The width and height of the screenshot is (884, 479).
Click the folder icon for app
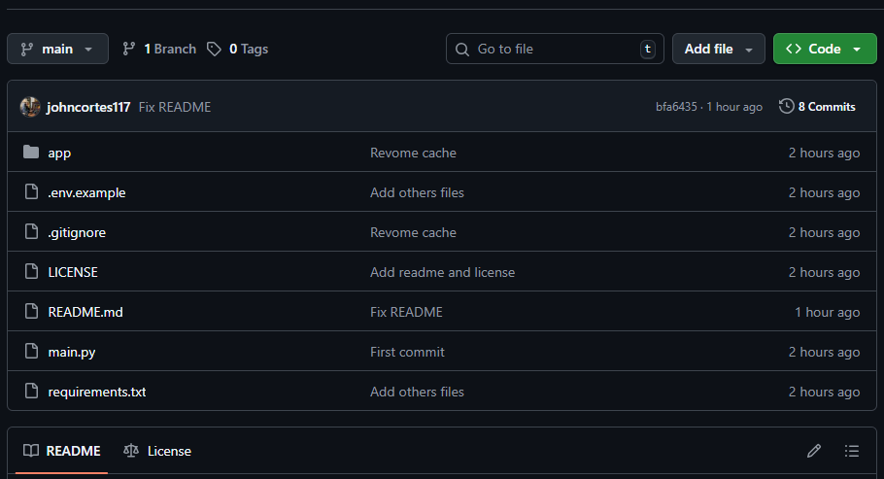[x=31, y=153]
